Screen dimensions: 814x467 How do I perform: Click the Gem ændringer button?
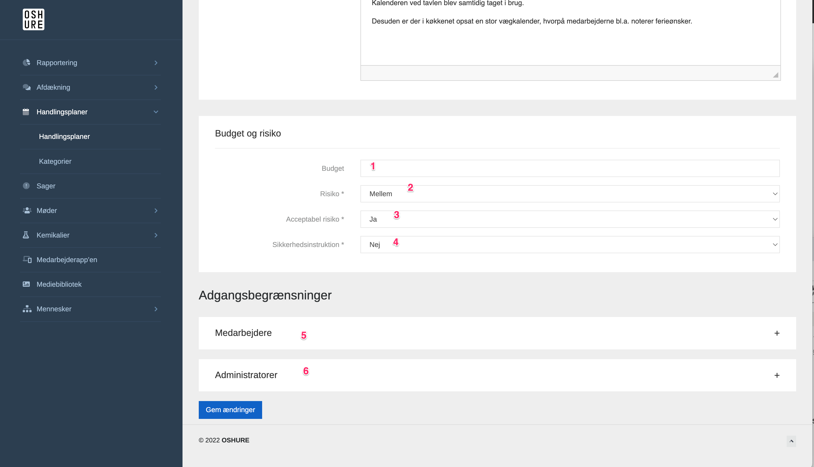[230, 410]
